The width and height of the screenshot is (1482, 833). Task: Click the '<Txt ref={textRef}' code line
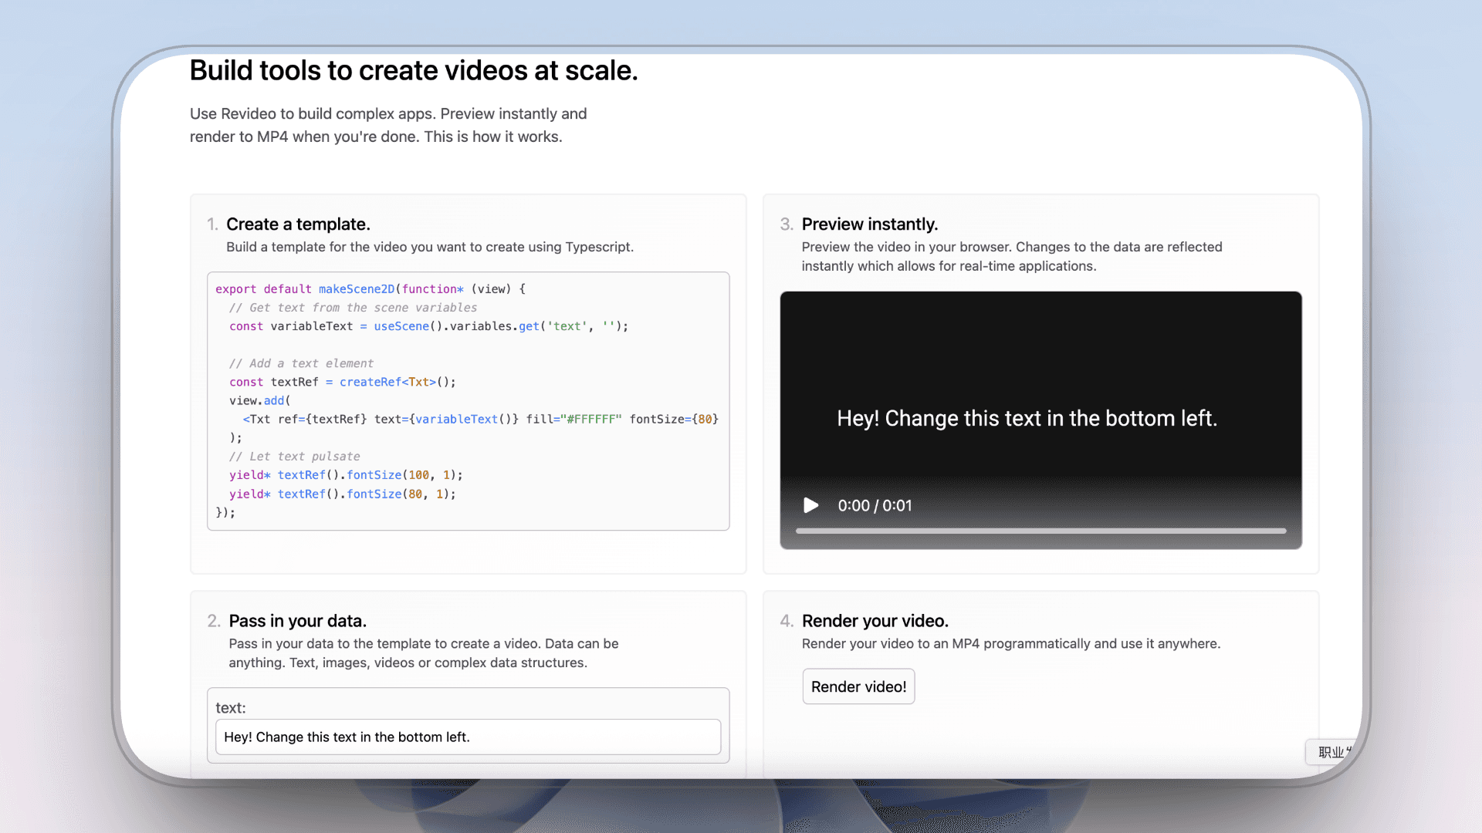tap(480, 420)
